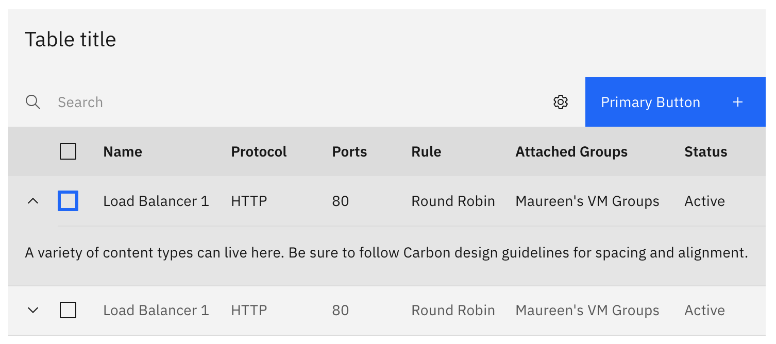The width and height of the screenshot is (776, 344).
Task: Open table settings via the gear icon
Action: click(x=561, y=102)
